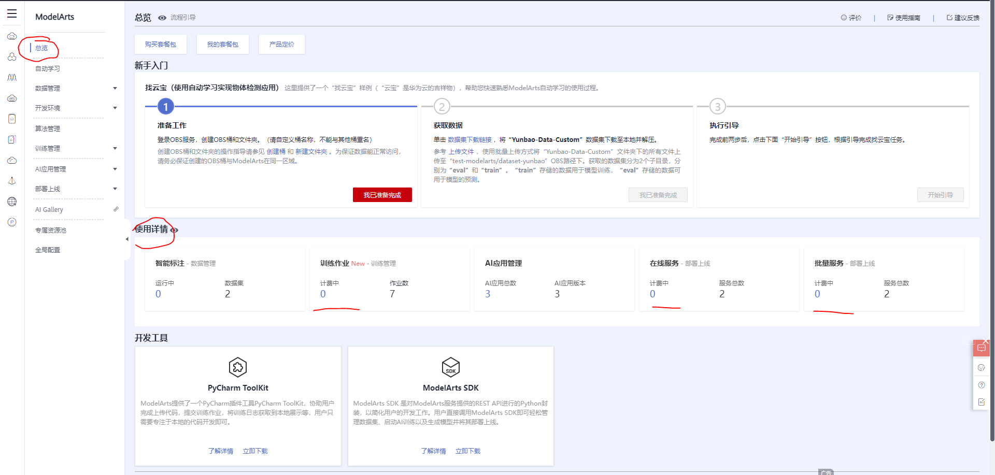The width and height of the screenshot is (995, 475).
Task: Click the floating note-edit icon
Action: tap(981, 402)
